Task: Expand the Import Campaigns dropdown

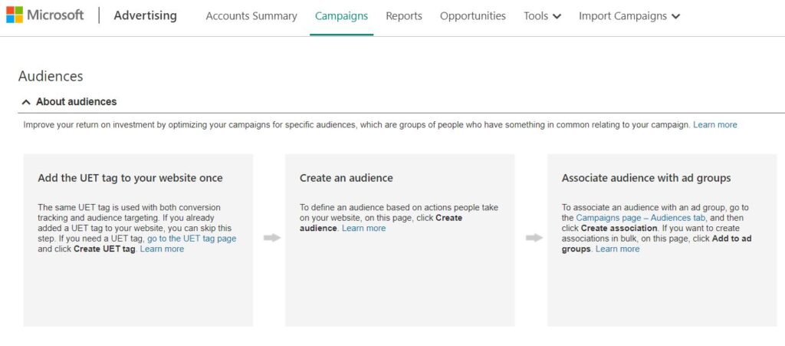Action: [x=629, y=16]
